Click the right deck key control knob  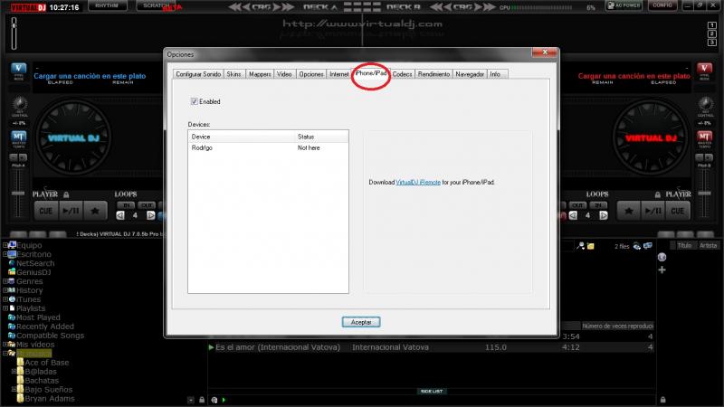705,103
